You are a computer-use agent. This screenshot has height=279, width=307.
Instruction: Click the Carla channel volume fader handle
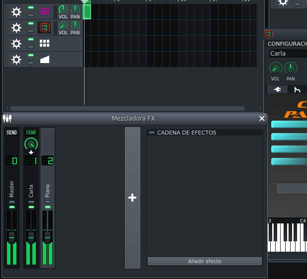click(31, 238)
